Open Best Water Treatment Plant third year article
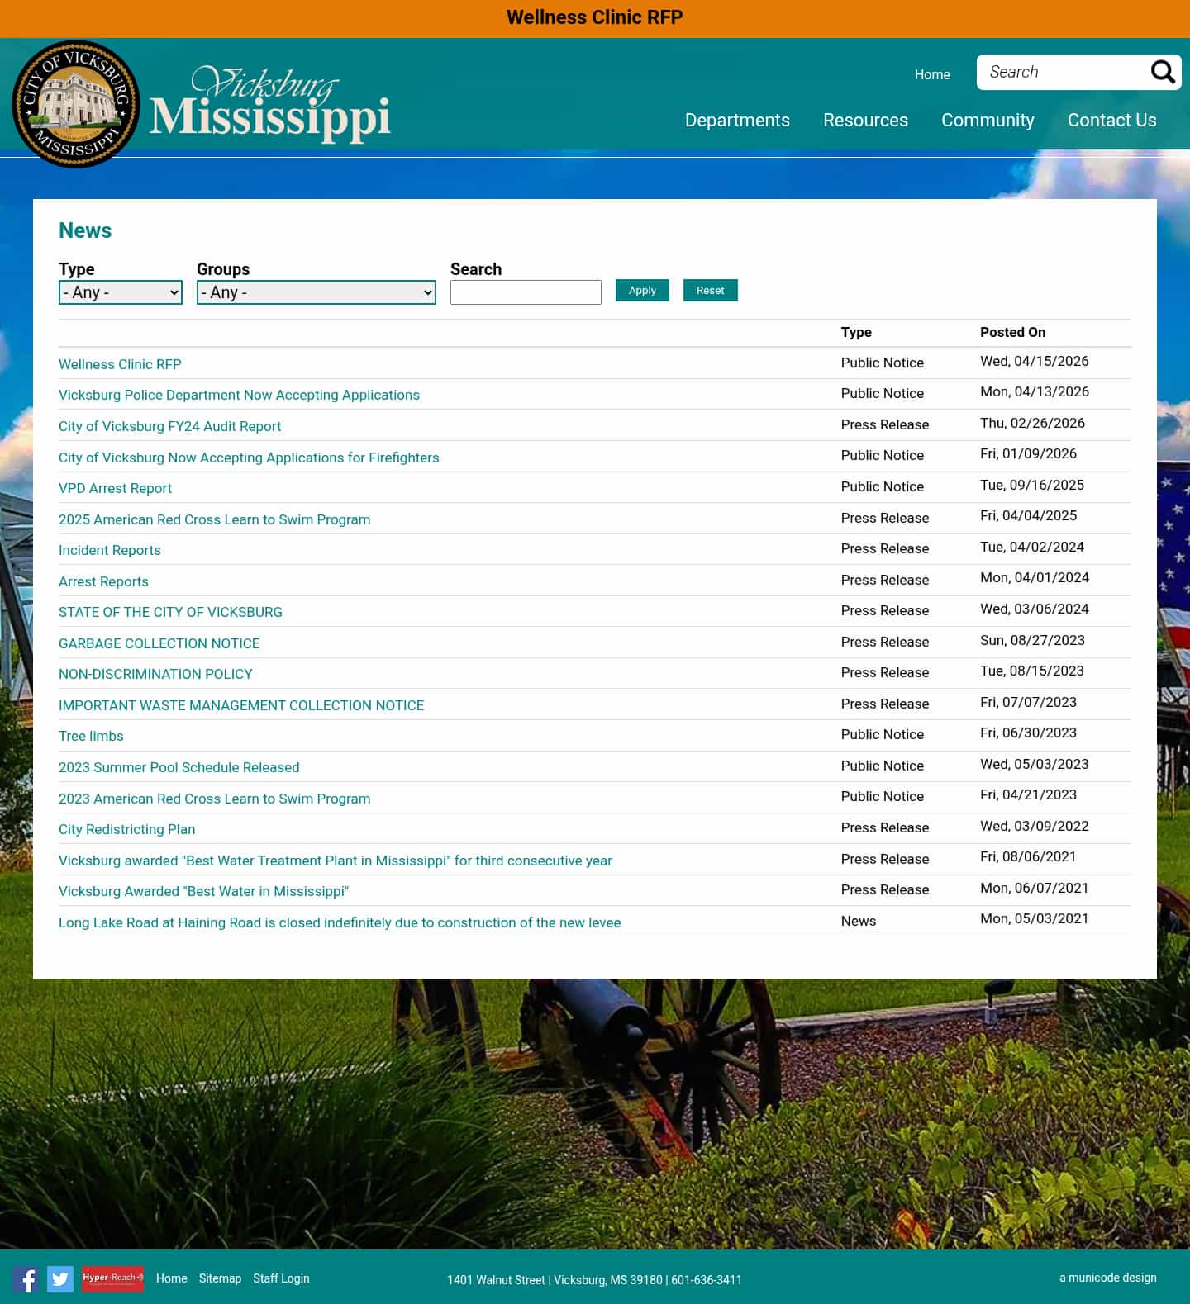The height and width of the screenshot is (1304, 1190). coord(335,861)
